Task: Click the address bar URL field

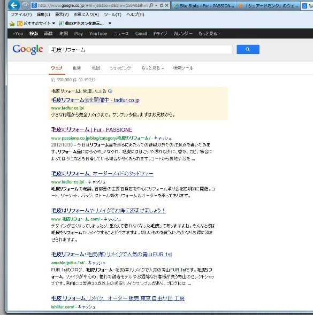Action: coord(93,5)
